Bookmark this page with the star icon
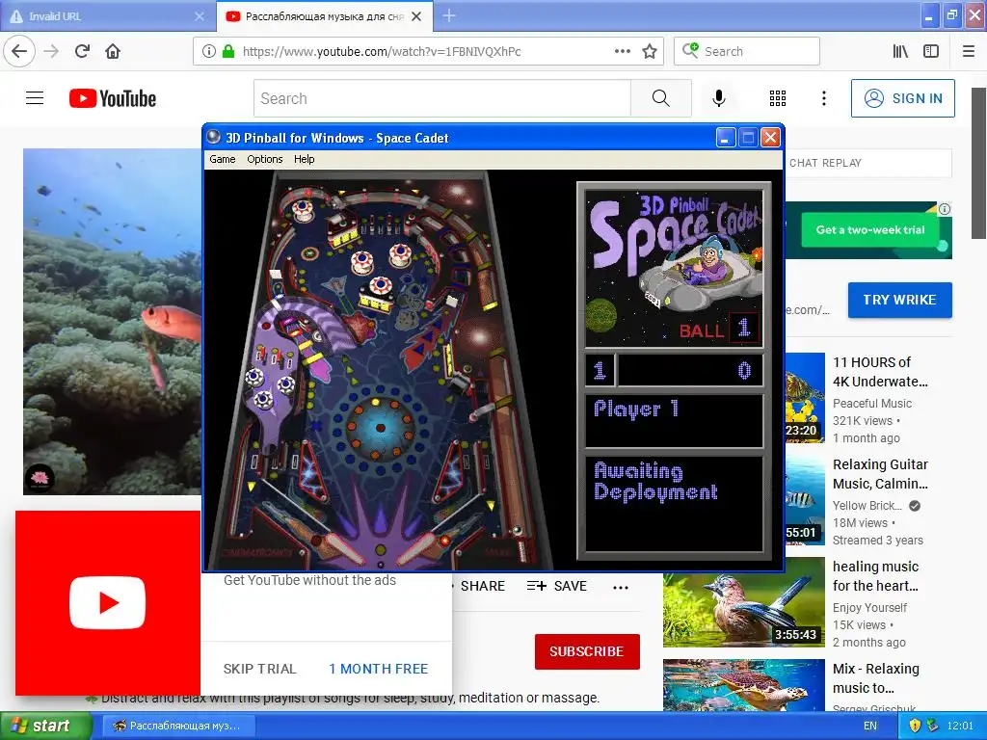This screenshot has width=987, height=740. pyautogui.click(x=650, y=52)
